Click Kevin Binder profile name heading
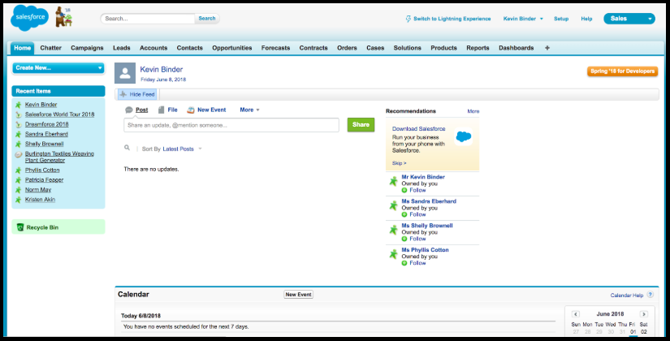670x341 pixels. coord(161,69)
